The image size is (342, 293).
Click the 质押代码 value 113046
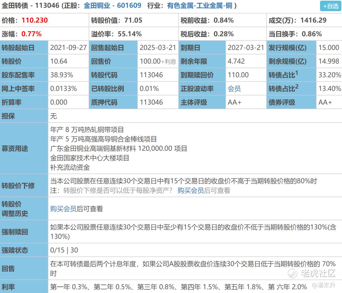(x=151, y=102)
